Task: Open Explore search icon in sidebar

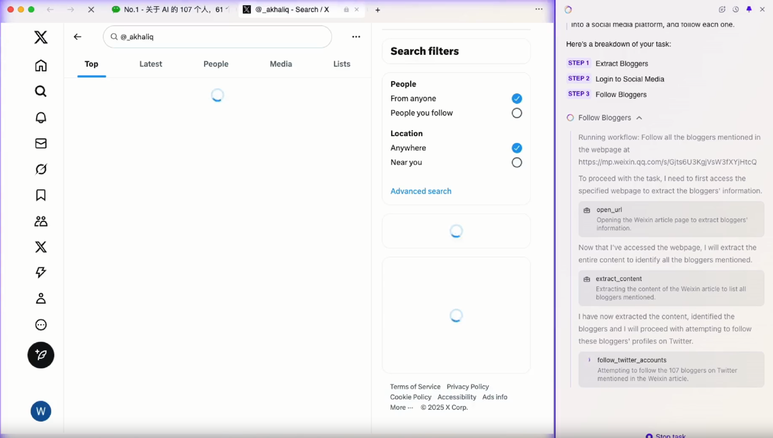Action: click(40, 91)
